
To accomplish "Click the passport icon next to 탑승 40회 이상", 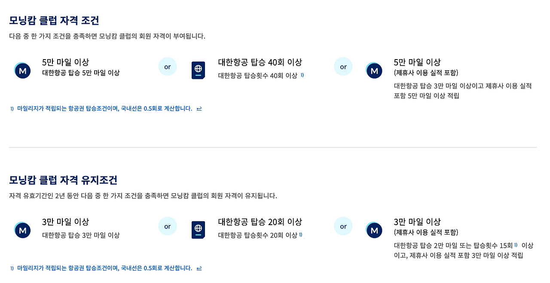I will 198,70.
